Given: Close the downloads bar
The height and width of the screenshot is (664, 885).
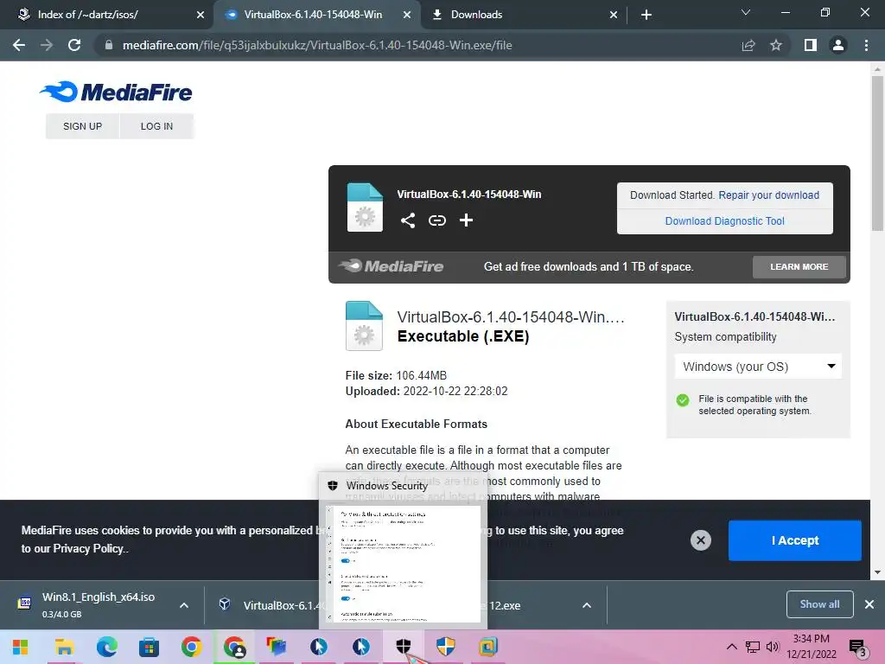Looking at the screenshot, I should tap(869, 604).
